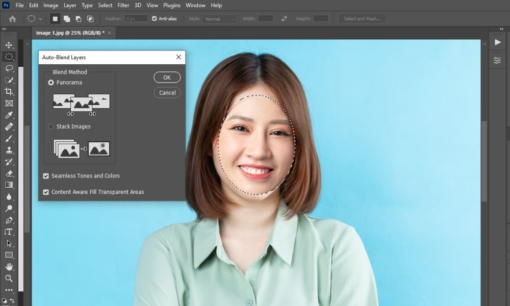Screen dimensions: 510x306
Task: Choose Intersect with Selection mode icon
Action: tap(90, 19)
